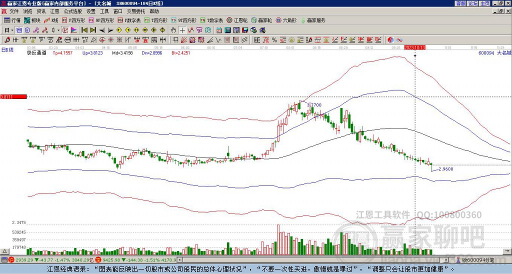This screenshot has width=512, height=274.
Task: Click the floppy disk save icon
Action: [x=245, y=30]
